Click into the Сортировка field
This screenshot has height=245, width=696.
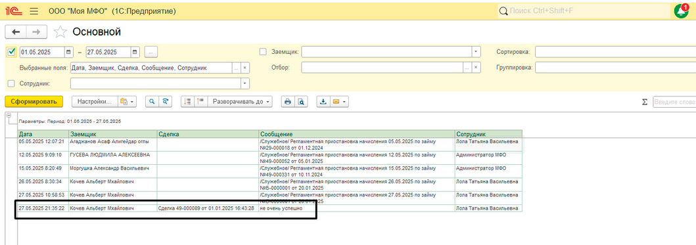click(615, 52)
